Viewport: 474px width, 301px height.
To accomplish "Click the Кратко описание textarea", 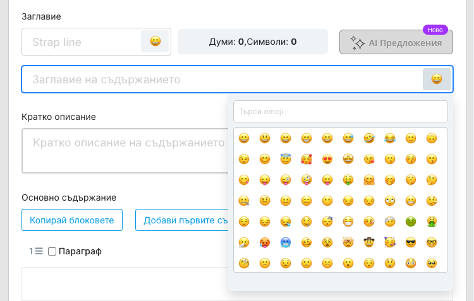I will click(x=125, y=151).
